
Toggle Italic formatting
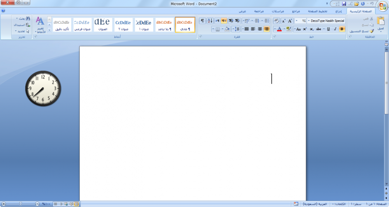(335, 29)
